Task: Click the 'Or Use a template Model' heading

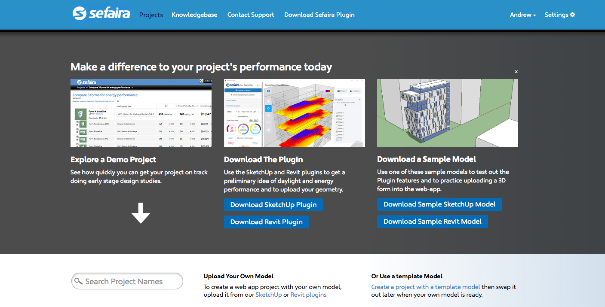Action: (x=407, y=276)
